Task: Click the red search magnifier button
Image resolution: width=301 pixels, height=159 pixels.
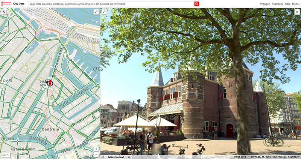Action: coord(196,4)
